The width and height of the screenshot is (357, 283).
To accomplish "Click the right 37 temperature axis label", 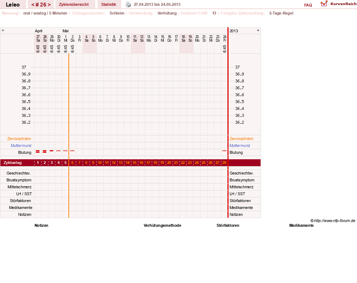I will click(x=238, y=67).
